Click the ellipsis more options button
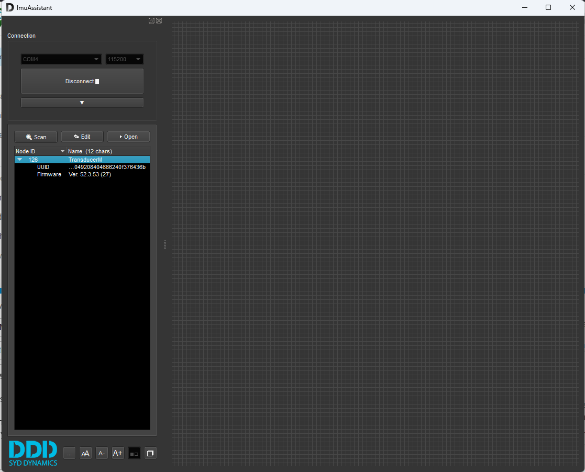The image size is (585, 472). (x=69, y=453)
